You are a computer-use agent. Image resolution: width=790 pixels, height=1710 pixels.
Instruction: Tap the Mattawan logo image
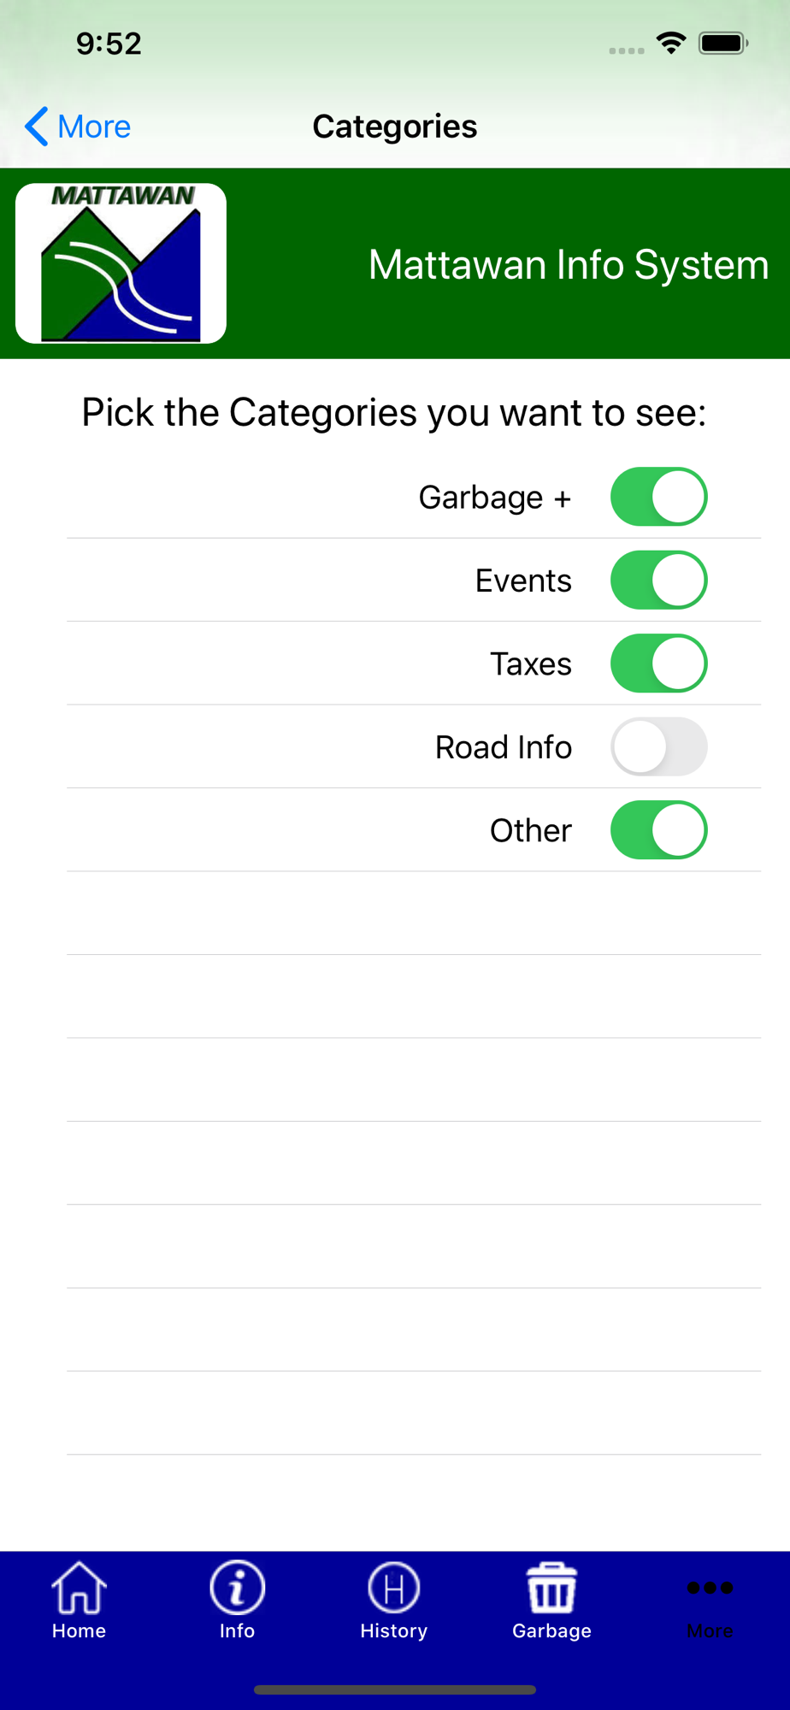[x=121, y=263]
